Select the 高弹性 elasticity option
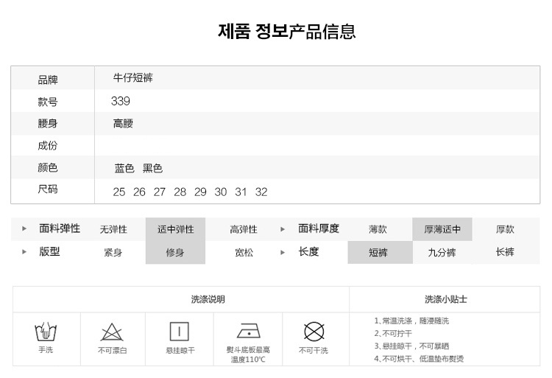 tap(244, 230)
